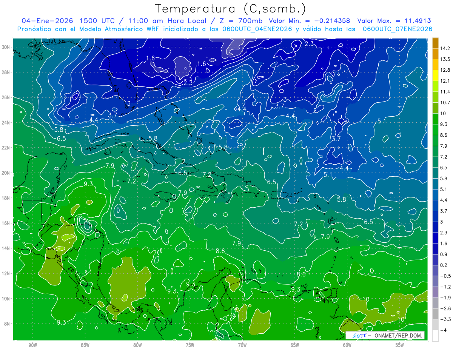Image resolution: width=453 pixels, height=350 pixels.
Task: Select the 12.8 colorbar legend label
Action: (445, 70)
